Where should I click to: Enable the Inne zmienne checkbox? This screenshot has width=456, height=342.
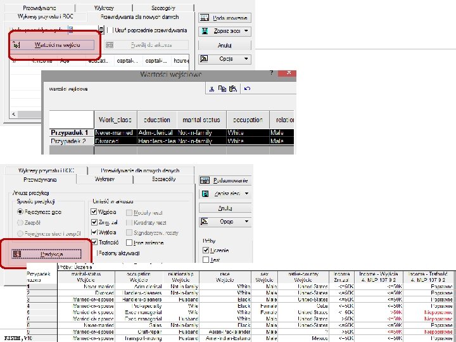(129, 242)
